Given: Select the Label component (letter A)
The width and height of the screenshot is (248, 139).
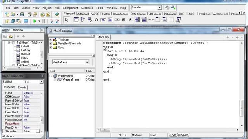Looking at the screenshot, I should click(x=96, y=20).
